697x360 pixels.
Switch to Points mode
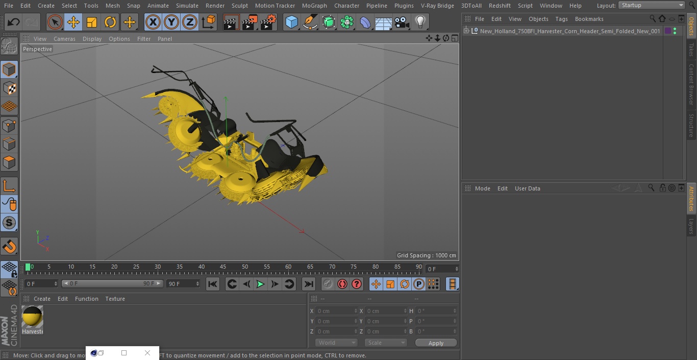[9, 126]
